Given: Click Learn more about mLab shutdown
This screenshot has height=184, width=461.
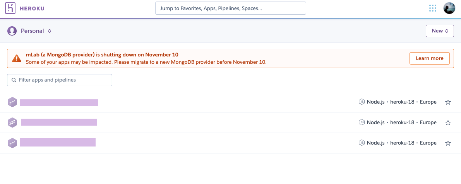Looking at the screenshot, I should click(x=429, y=58).
